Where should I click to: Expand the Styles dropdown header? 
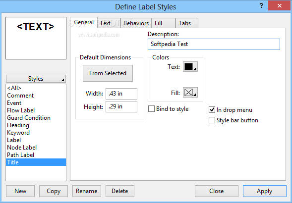[36, 79]
